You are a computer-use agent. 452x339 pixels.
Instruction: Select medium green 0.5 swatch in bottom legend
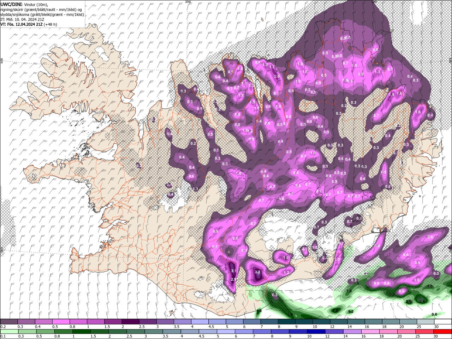(x=45, y=332)
